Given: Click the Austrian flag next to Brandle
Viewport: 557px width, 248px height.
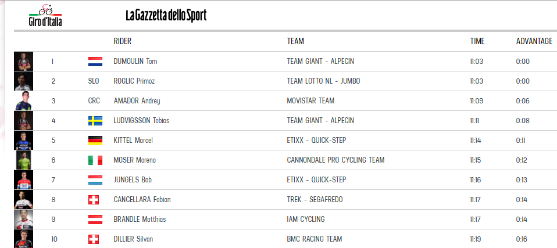Looking at the screenshot, I should click(x=95, y=220).
